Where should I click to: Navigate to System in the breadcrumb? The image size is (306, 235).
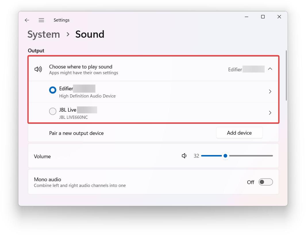44,35
